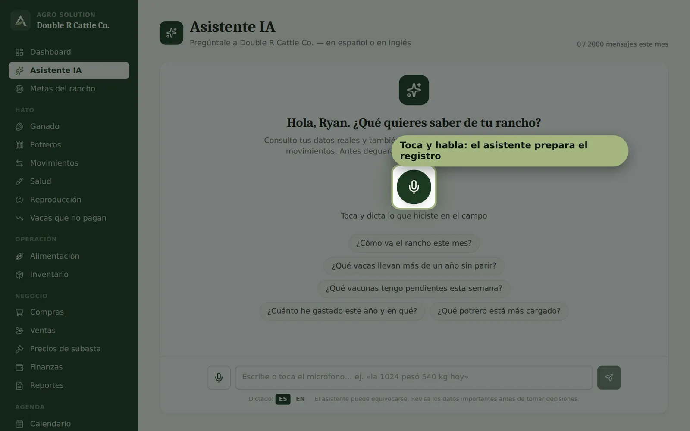Click the Agro Solution logo icon
The image size is (690, 431).
coord(20,20)
